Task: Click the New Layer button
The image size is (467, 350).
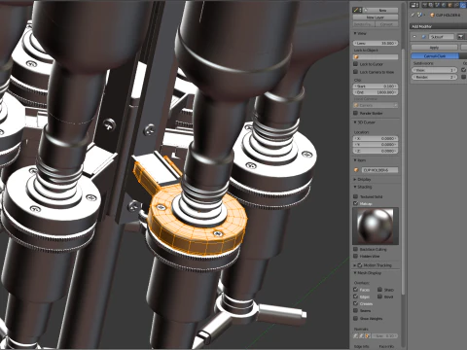Action: (x=376, y=17)
